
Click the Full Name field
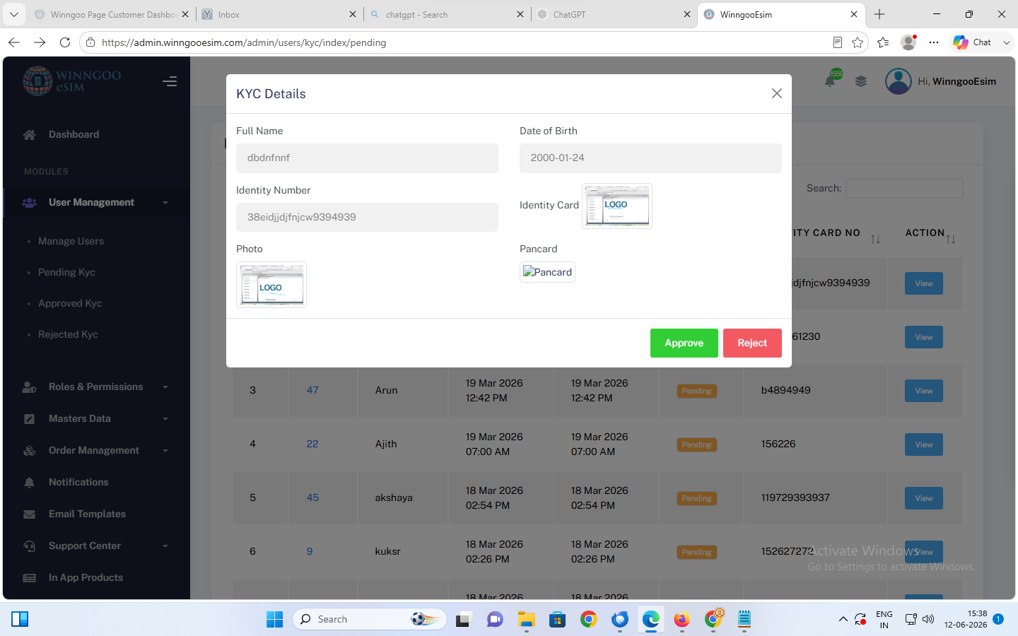[x=367, y=158]
